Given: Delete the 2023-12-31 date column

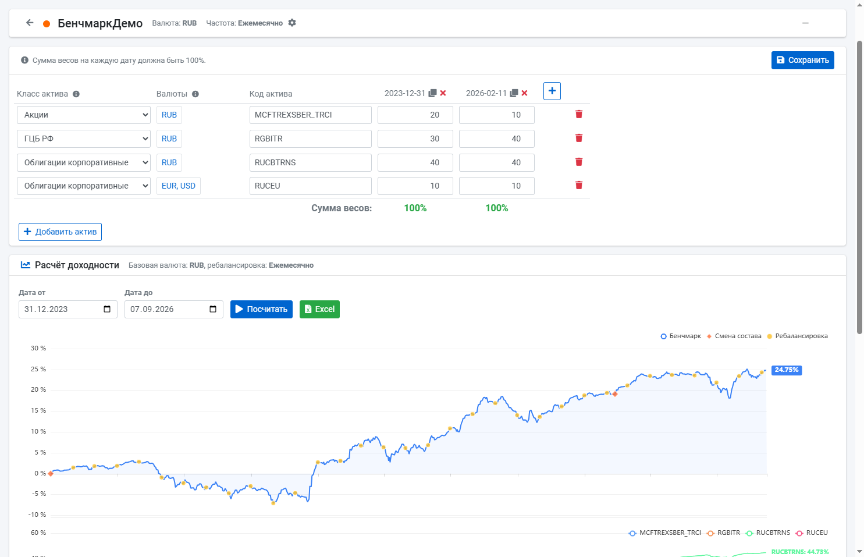Looking at the screenshot, I should (443, 93).
